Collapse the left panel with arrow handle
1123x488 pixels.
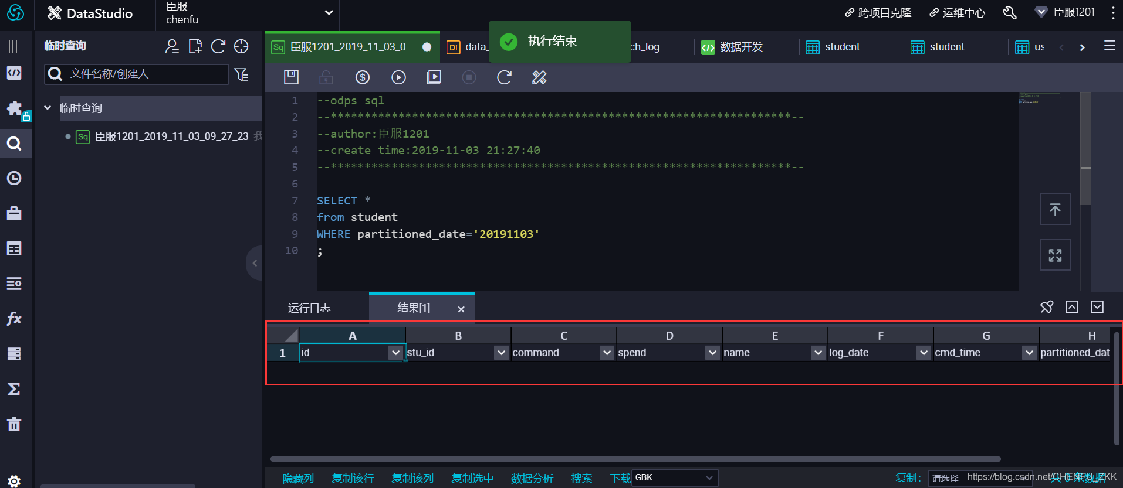(255, 263)
